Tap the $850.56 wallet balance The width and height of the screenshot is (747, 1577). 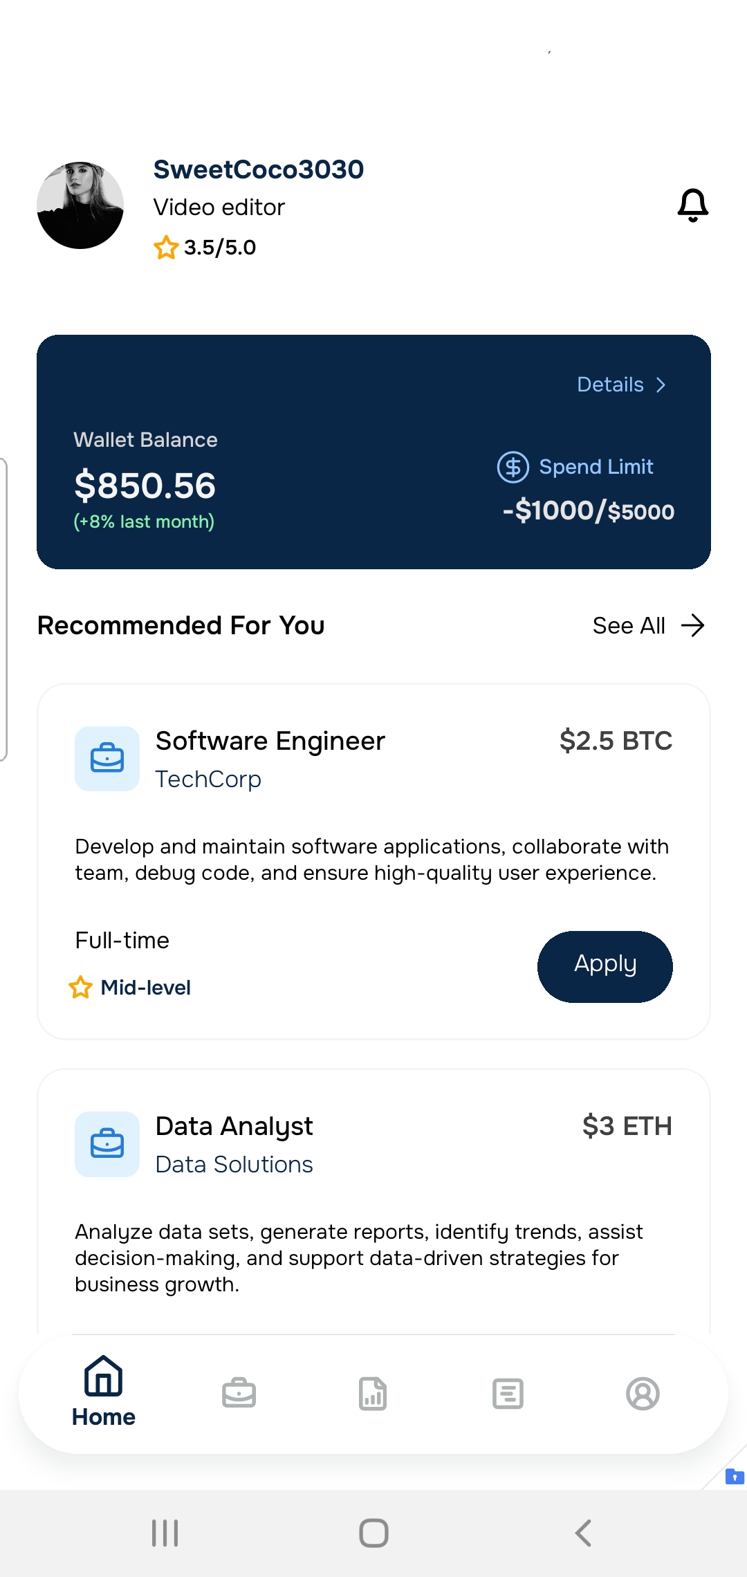(145, 486)
